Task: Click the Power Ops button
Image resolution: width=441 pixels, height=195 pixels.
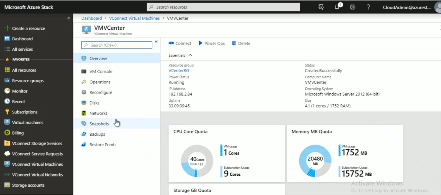Action: tap(212, 43)
